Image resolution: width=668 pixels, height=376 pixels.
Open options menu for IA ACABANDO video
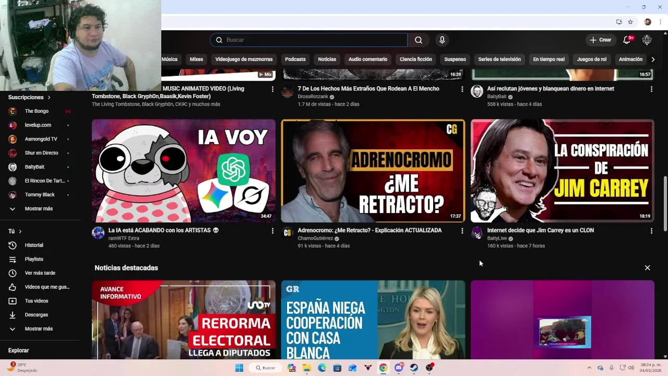tap(272, 231)
